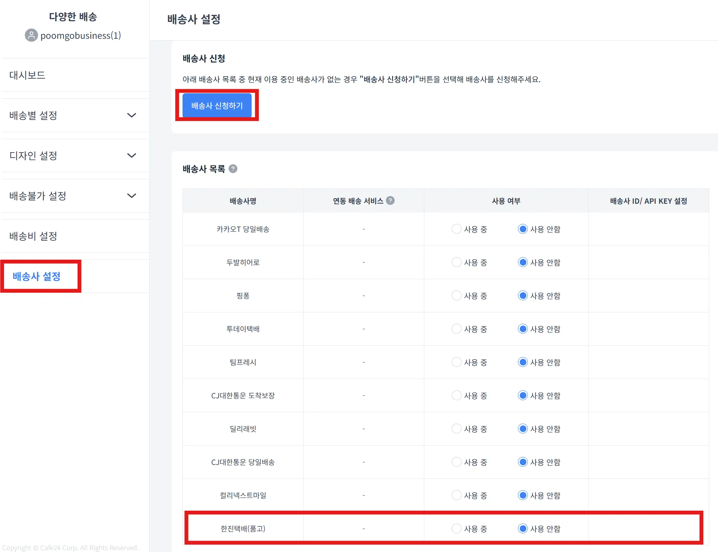Enable 사용 중 for 핑퐁
718x552 pixels.
(x=456, y=296)
